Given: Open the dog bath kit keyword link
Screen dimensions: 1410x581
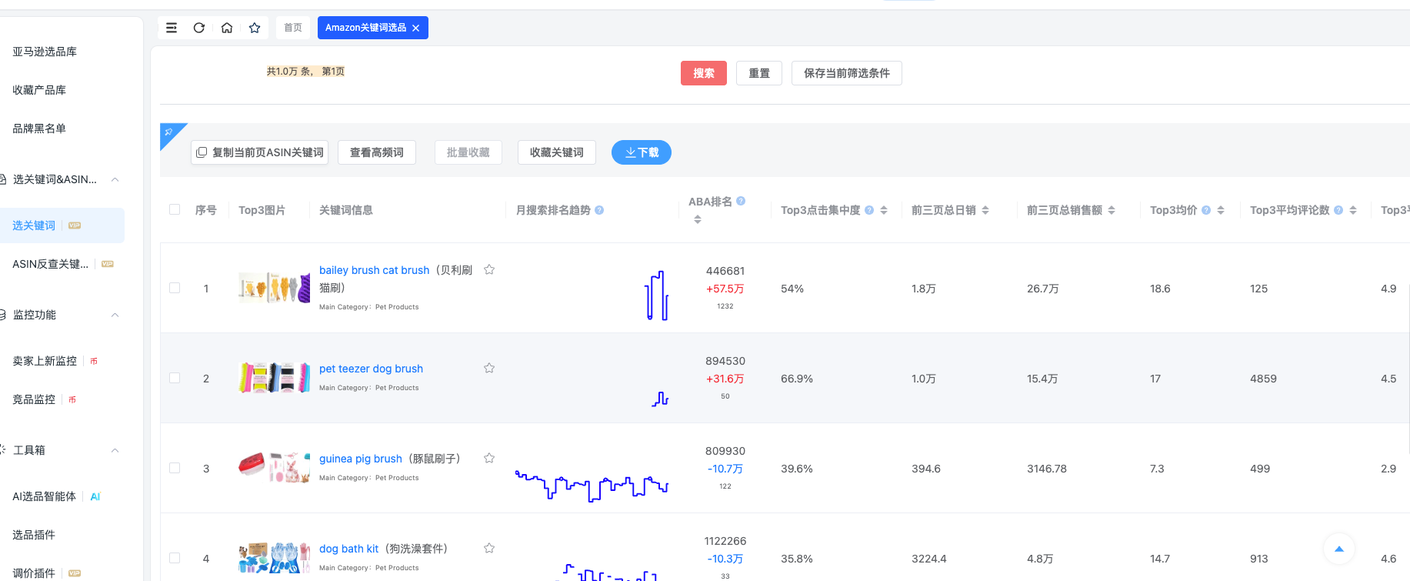Looking at the screenshot, I should click(x=349, y=549).
